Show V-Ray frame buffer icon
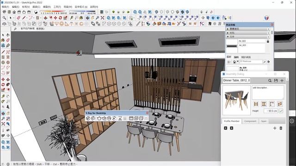The width and height of the screenshot is (296, 166). pyautogui.click(x=131, y=118)
